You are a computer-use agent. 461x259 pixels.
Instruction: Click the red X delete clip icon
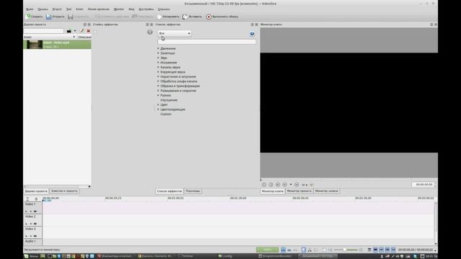(88, 31)
